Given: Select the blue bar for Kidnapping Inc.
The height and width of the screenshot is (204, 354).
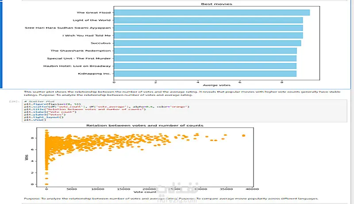Looking at the screenshot, I should [205, 74].
